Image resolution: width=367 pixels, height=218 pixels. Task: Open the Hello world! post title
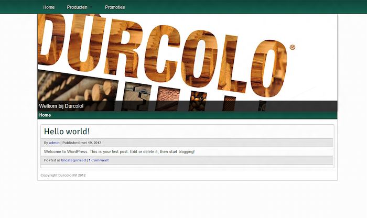click(x=67, y=131)
